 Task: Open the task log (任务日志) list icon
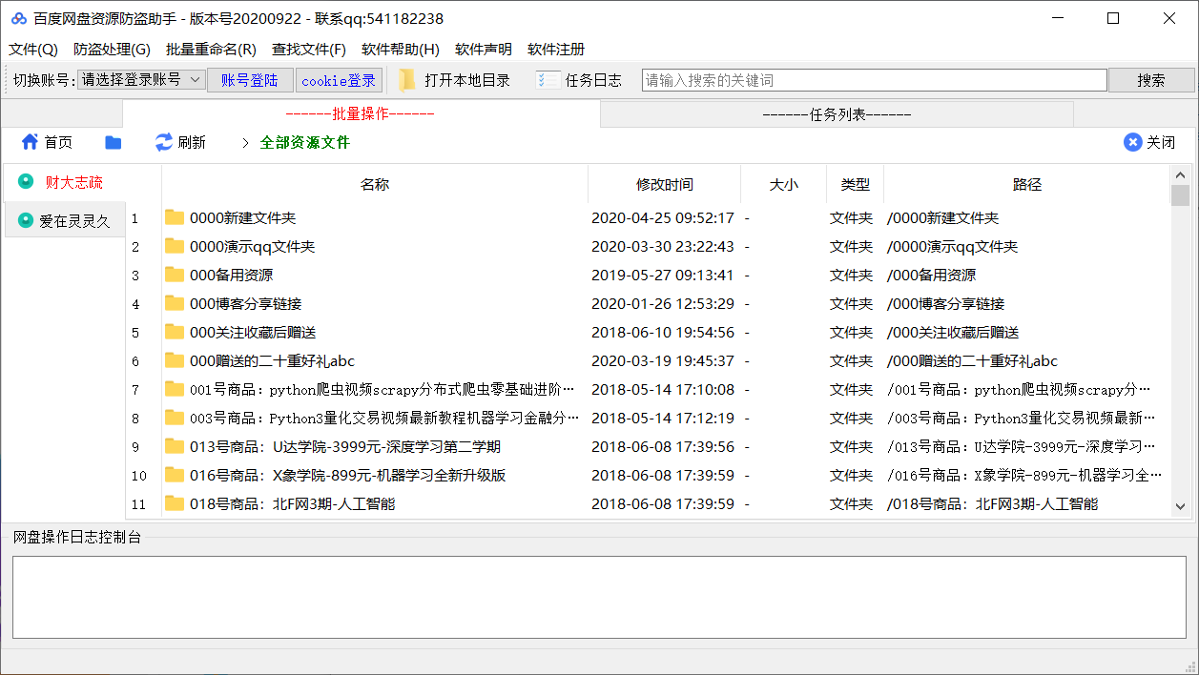(x=547, y=80)
